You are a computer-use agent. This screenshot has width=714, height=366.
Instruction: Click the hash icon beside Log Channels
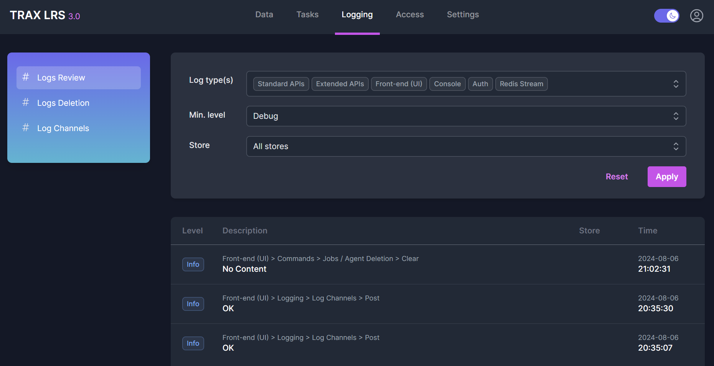coord(26,128)
